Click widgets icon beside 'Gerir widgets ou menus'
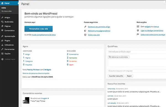Screen dimensions: 166x107 pyautogui.click(x=138, y=26)
